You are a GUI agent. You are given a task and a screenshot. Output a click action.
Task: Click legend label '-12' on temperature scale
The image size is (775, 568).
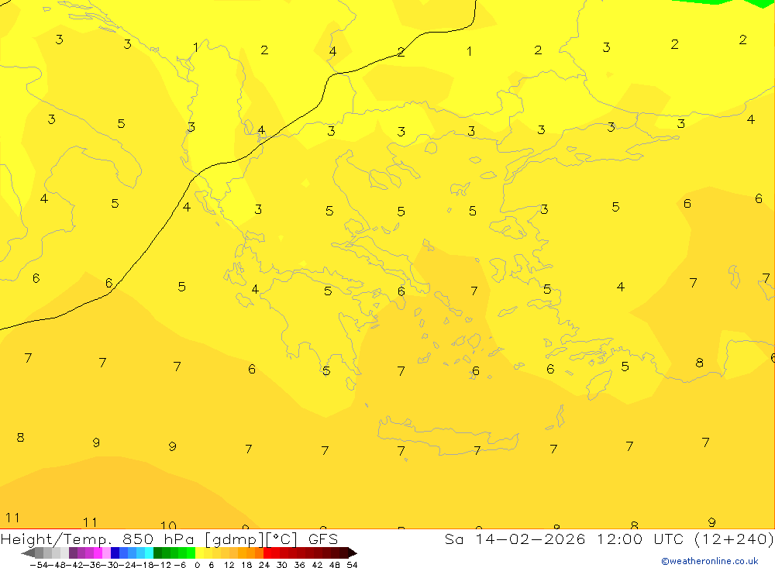(163, 565)
